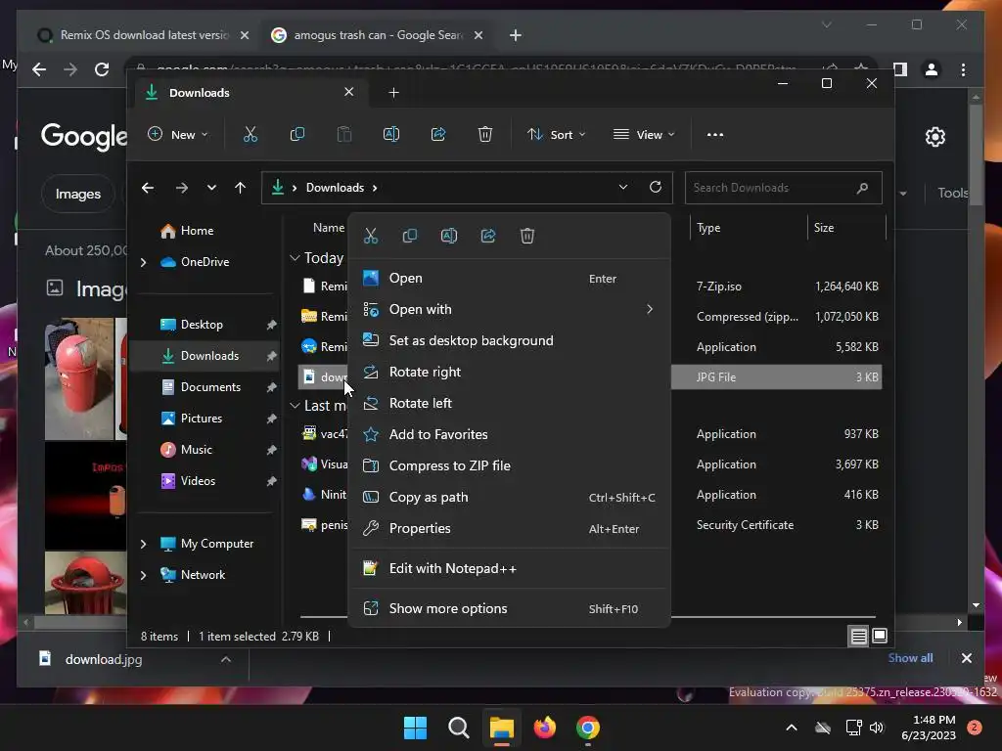Open recent locations dropdown arrow
This screenshot has height=751, width=1002.
[x=211, y=188]
